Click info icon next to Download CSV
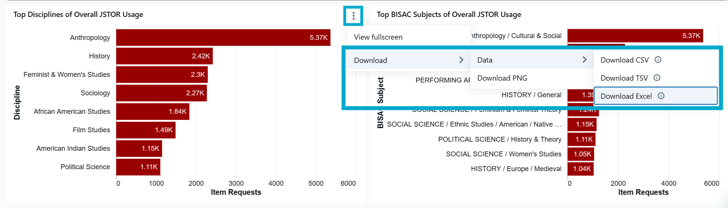Image resolution: width=728 pixels, height=208 pixels. pos(658,60)
